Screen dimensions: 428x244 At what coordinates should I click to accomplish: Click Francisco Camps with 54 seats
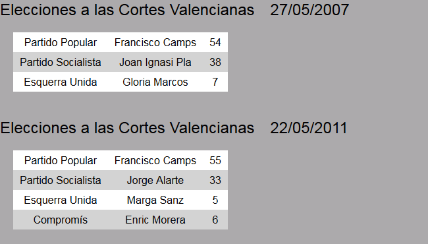(x=155, y=42)
